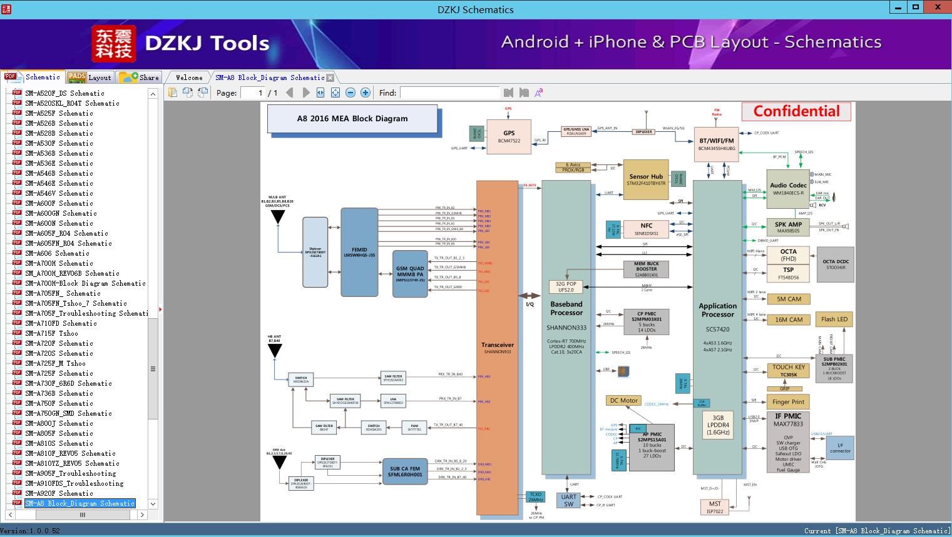Open SM_A700H_REV06B Schematic
The image size is (952, 537).
[72, 273]
